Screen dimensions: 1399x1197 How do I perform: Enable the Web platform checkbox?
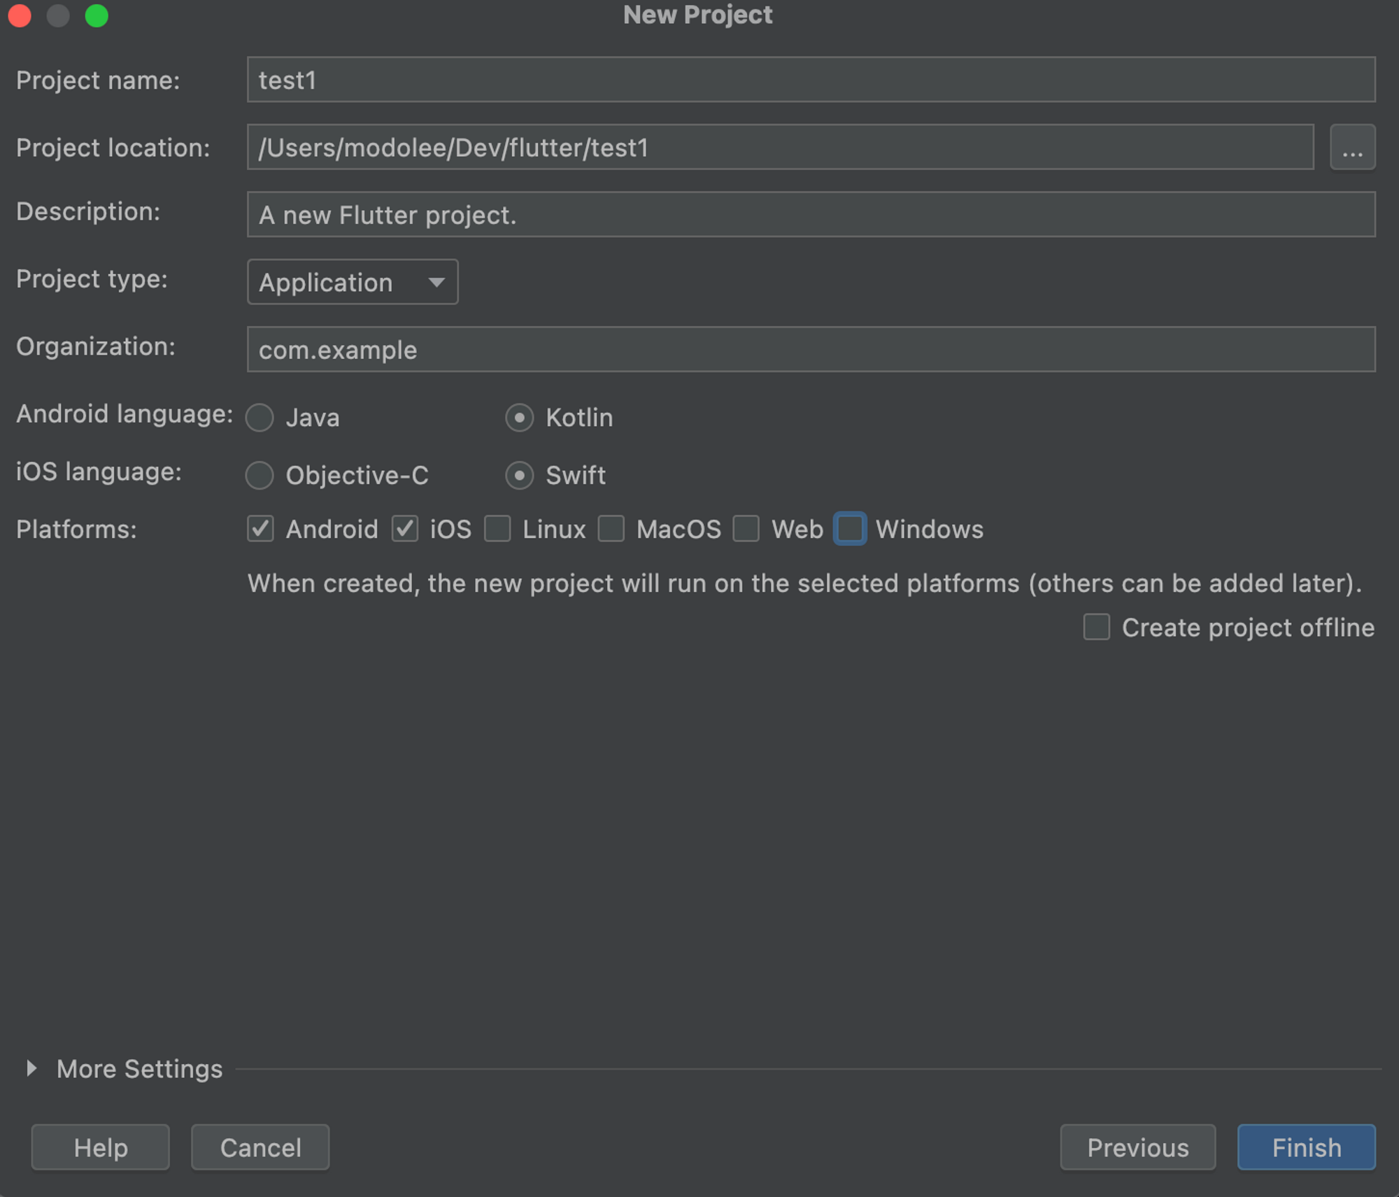(746, 529)
